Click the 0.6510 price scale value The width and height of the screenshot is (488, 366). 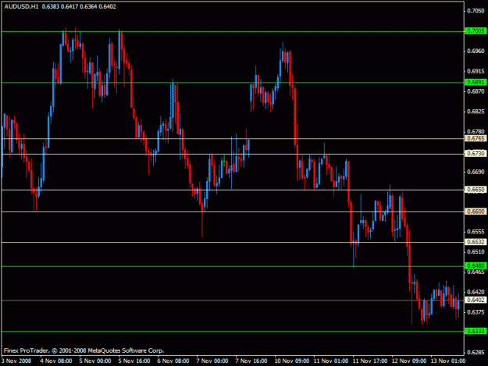click(476, 252)
